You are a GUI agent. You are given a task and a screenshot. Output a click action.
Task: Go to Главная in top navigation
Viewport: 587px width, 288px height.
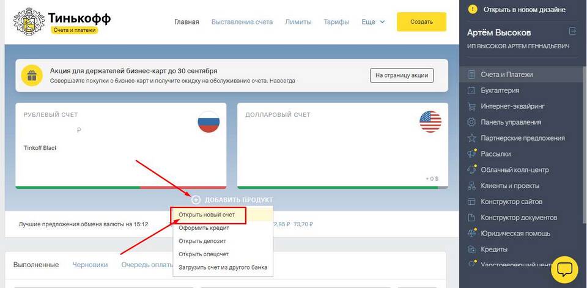click(x=187, y=22)
